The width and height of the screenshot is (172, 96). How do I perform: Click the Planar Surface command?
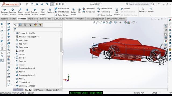pos(62,9)
